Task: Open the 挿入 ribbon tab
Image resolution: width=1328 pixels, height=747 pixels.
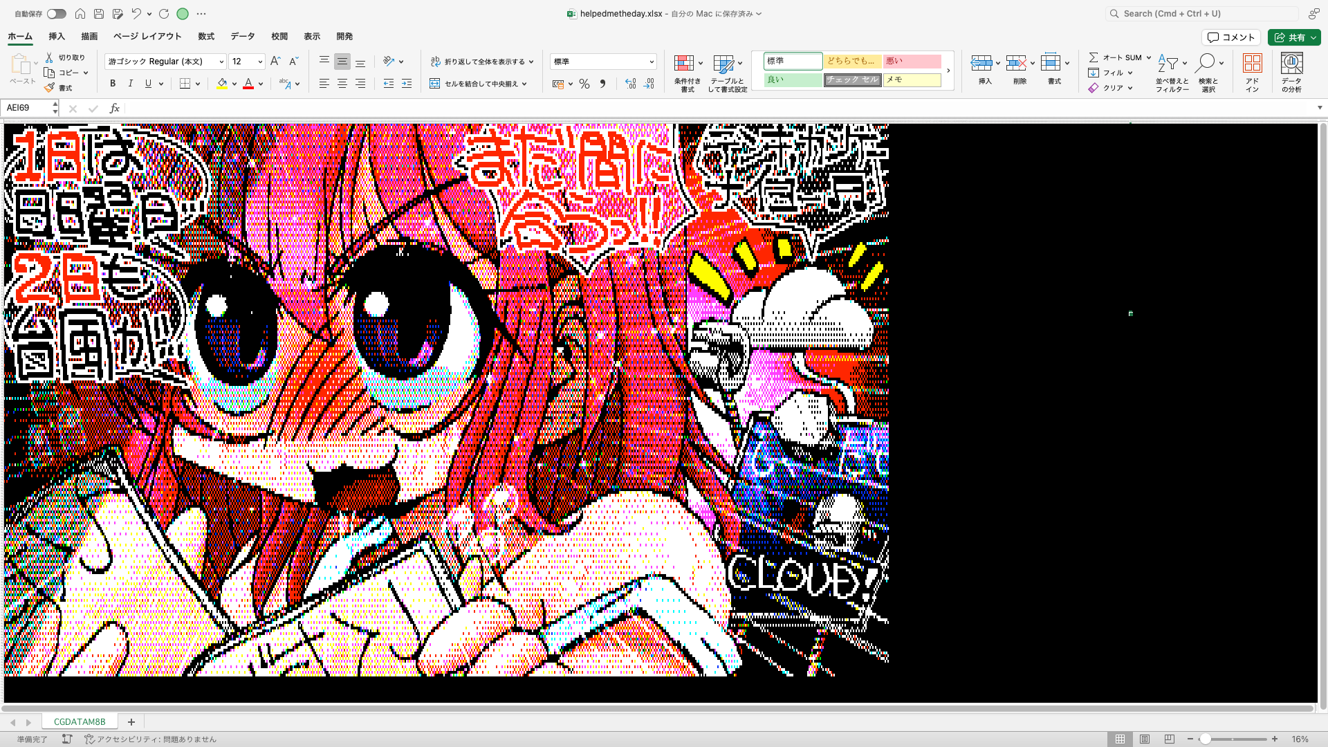Action: pyautogui.click(x=57, y=37)
